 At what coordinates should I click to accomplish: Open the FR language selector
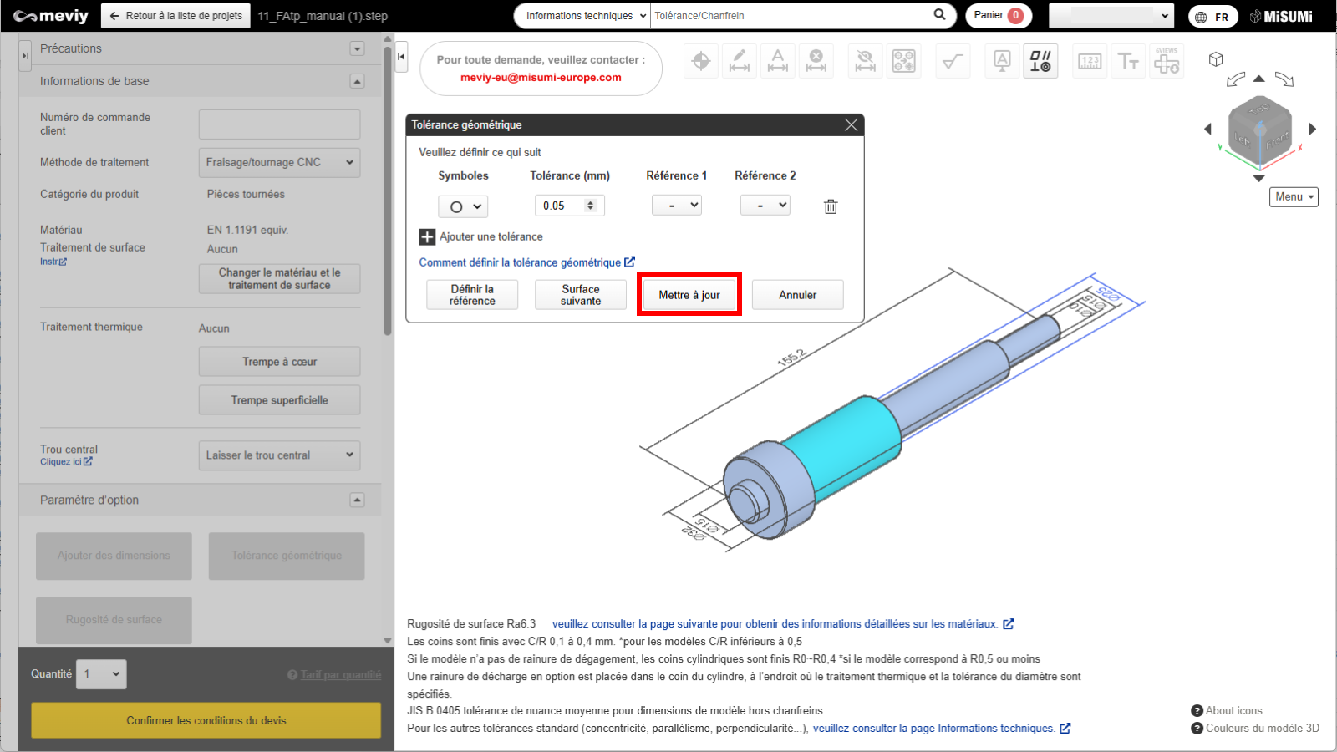click(1212, 16)
